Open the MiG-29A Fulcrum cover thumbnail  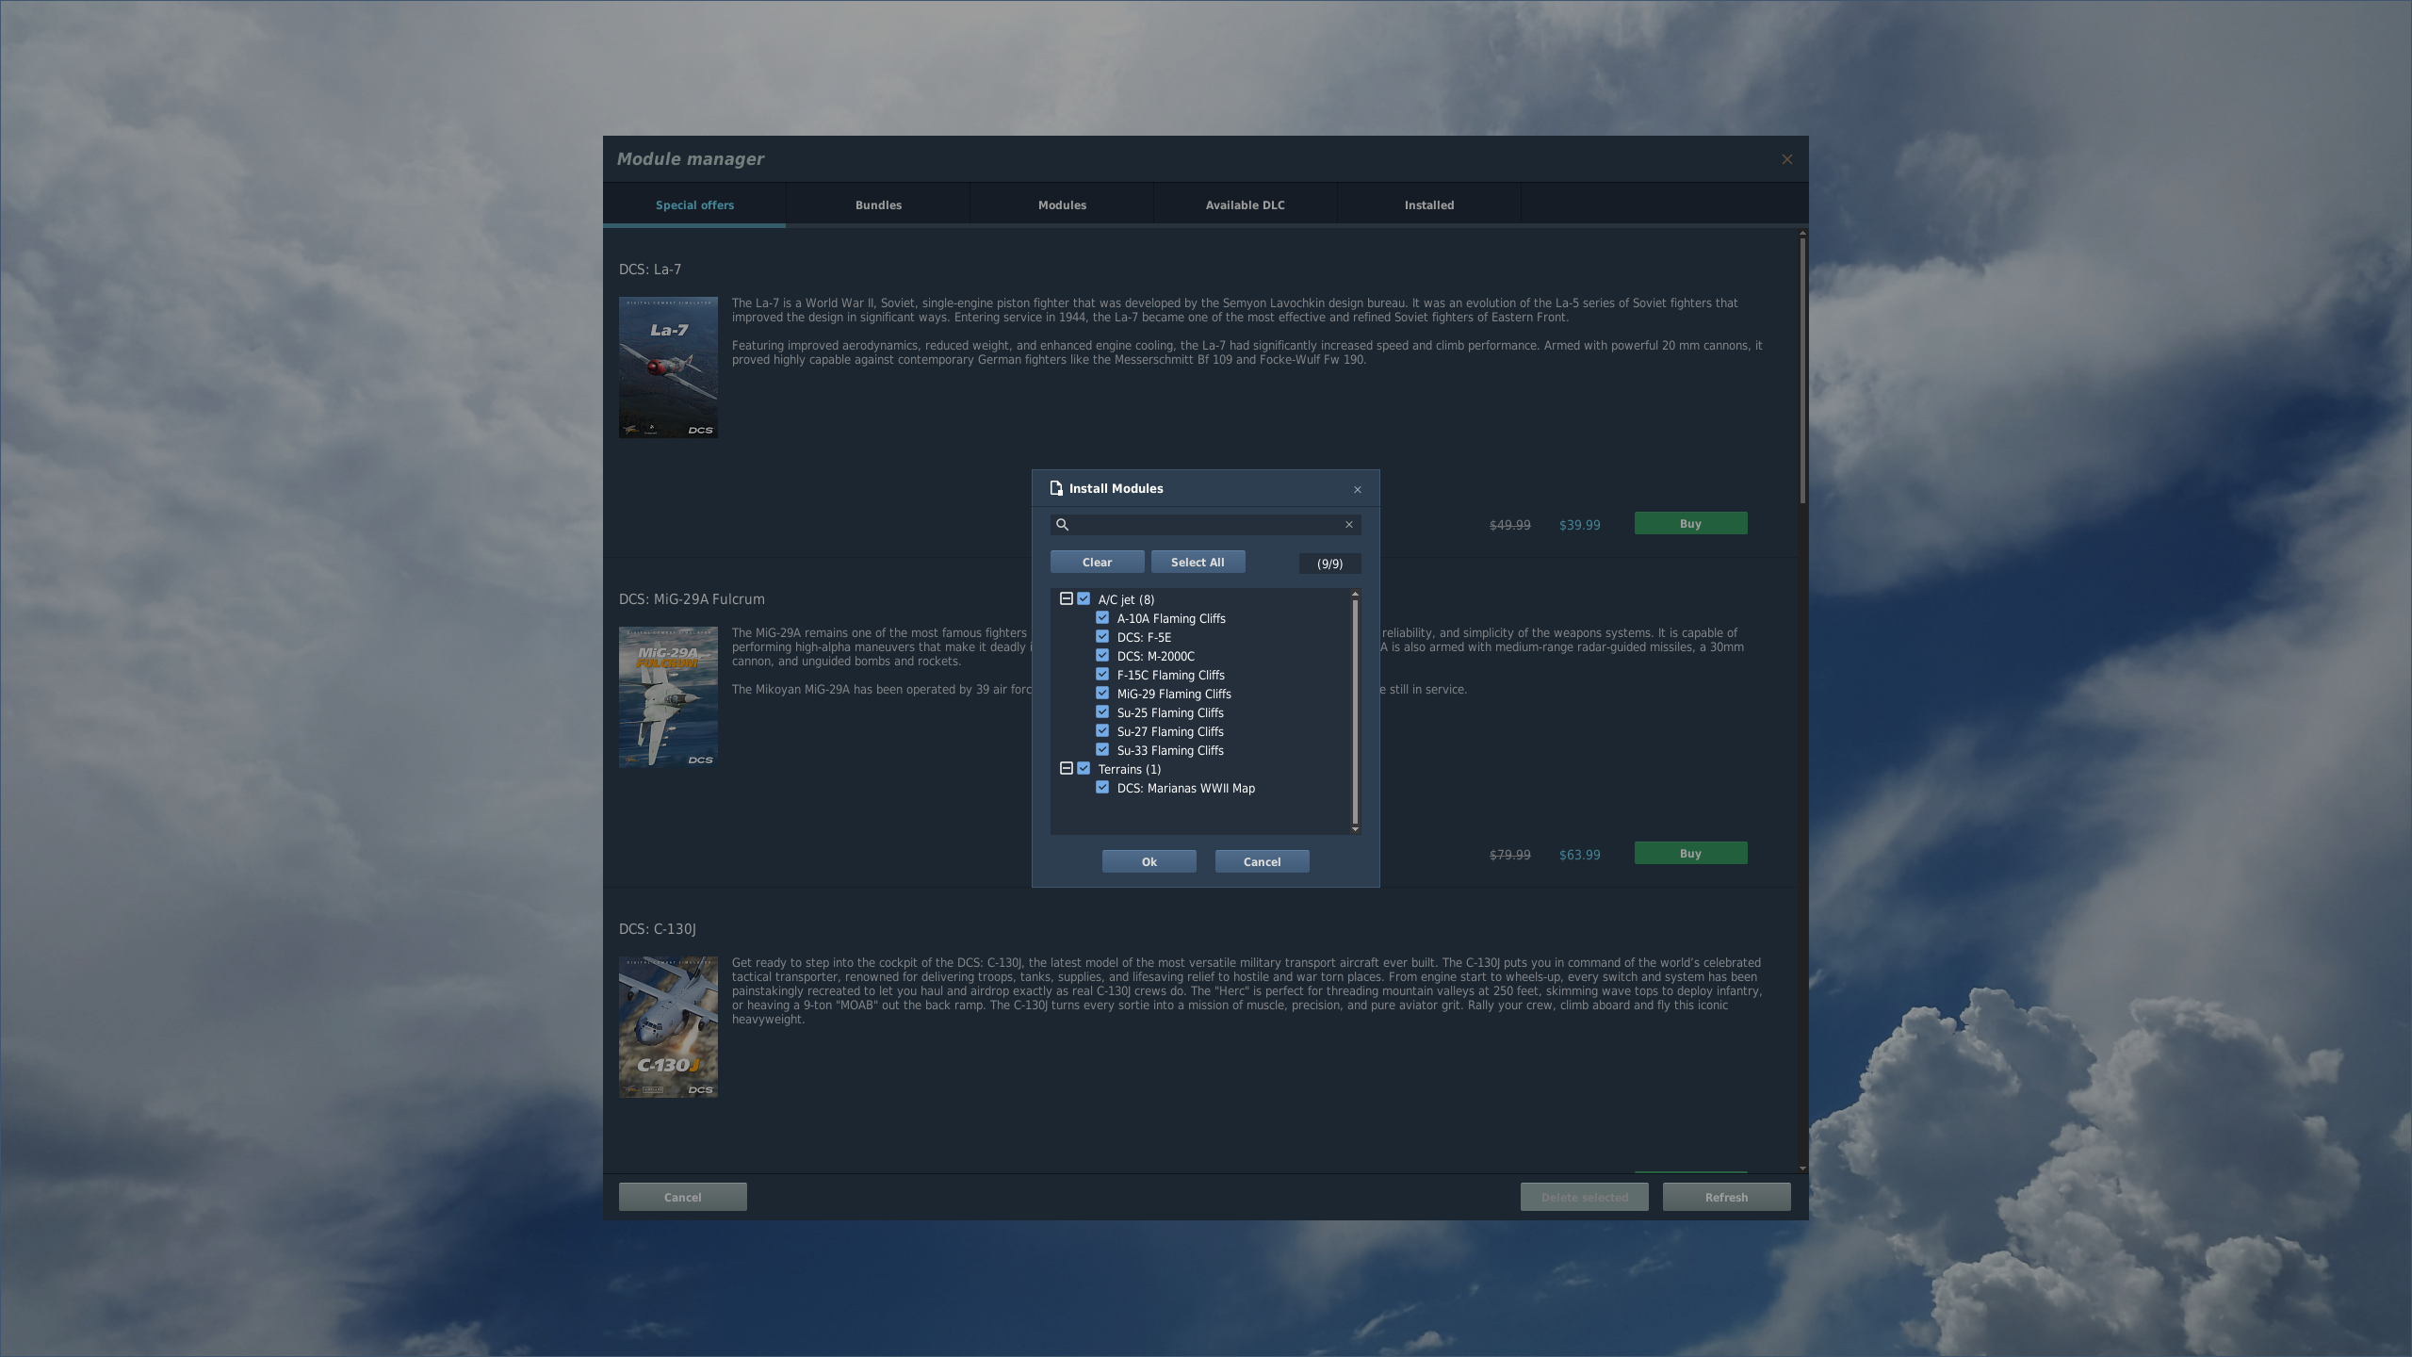(668, 697)
